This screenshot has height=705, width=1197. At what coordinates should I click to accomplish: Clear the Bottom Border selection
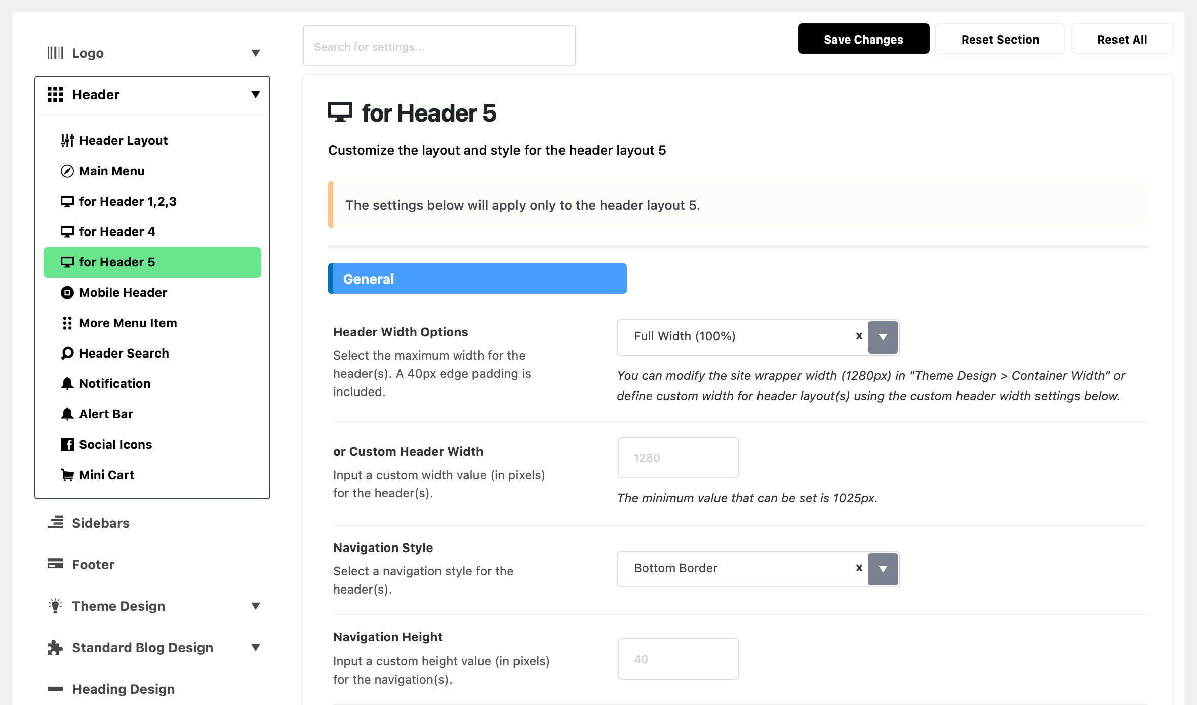click(859, 568)
